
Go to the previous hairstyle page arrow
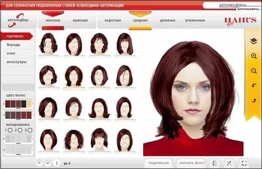(39, 163)
